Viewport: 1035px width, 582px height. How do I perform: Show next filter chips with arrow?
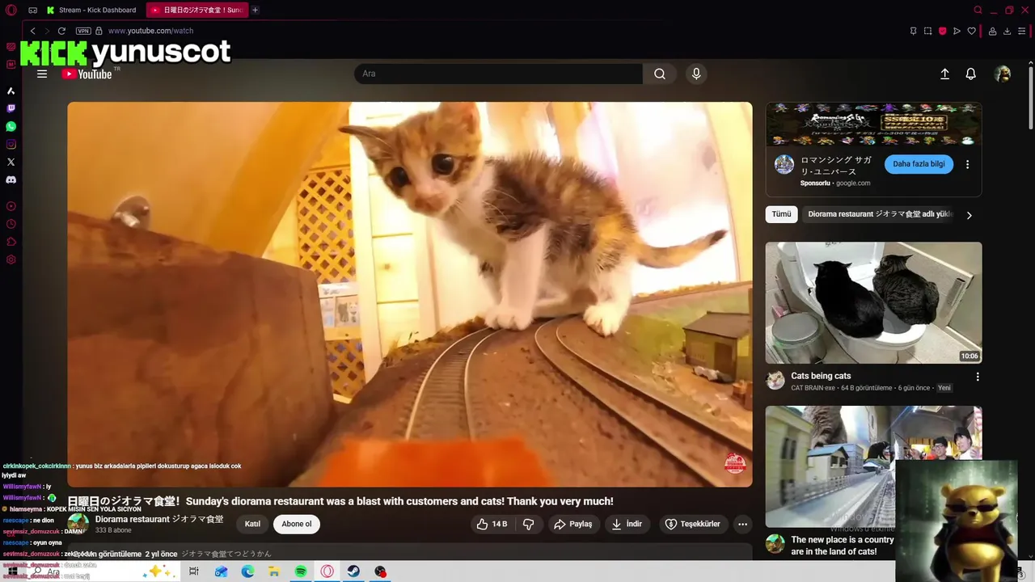[x=969, y=215]
